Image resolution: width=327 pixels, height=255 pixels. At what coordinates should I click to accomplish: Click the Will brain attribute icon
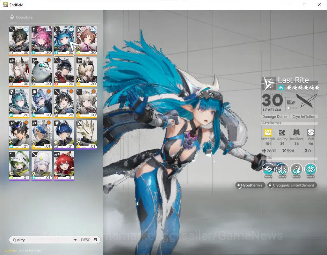(x=310, y=132)
